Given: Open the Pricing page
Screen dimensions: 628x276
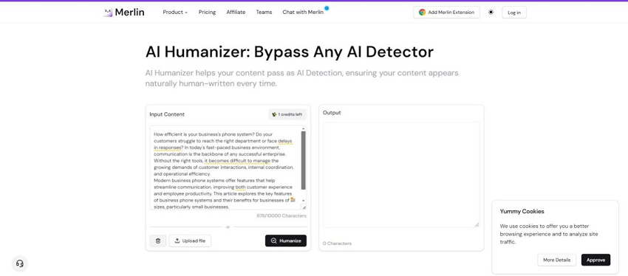Looking at the screenshot, I should click(x=207, y=12).
